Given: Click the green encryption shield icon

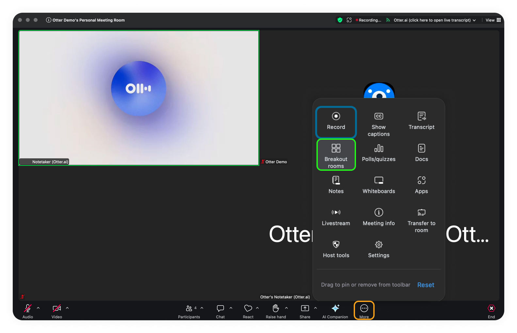Looking at the screenshot, I should pos(340,20).
